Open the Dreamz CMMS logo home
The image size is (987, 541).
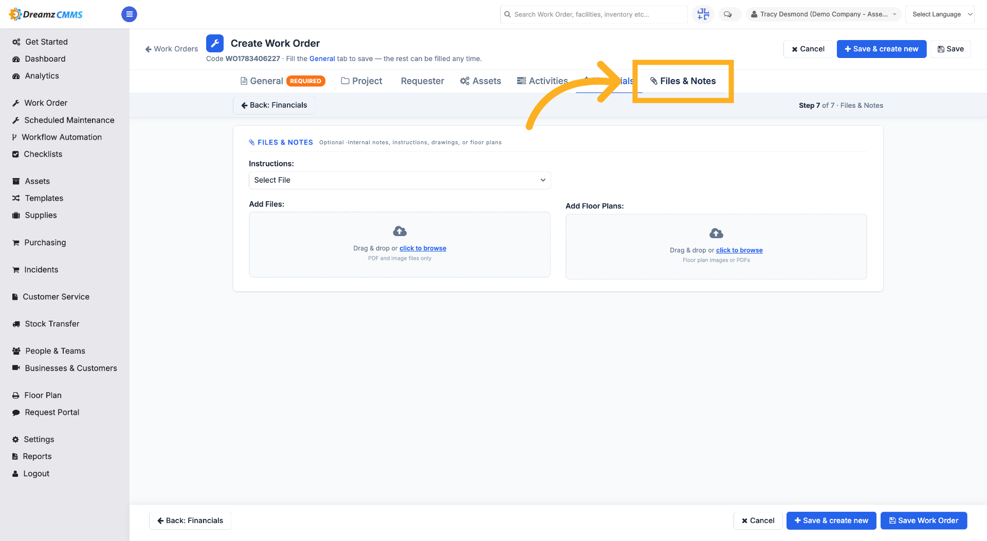click(46, 14)
